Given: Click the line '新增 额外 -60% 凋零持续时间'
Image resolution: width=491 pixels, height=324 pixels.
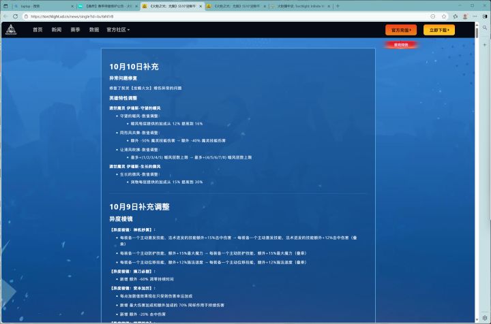Looking at the screenshot, I should tap(147, 279).
